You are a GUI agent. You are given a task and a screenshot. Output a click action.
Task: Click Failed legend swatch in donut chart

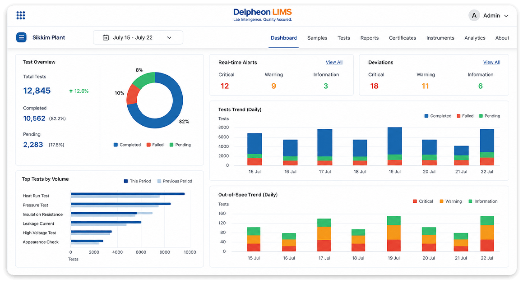(148, 145)
